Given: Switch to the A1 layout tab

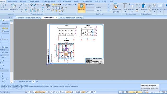Looking at the screenshot, I should (37, 81).
